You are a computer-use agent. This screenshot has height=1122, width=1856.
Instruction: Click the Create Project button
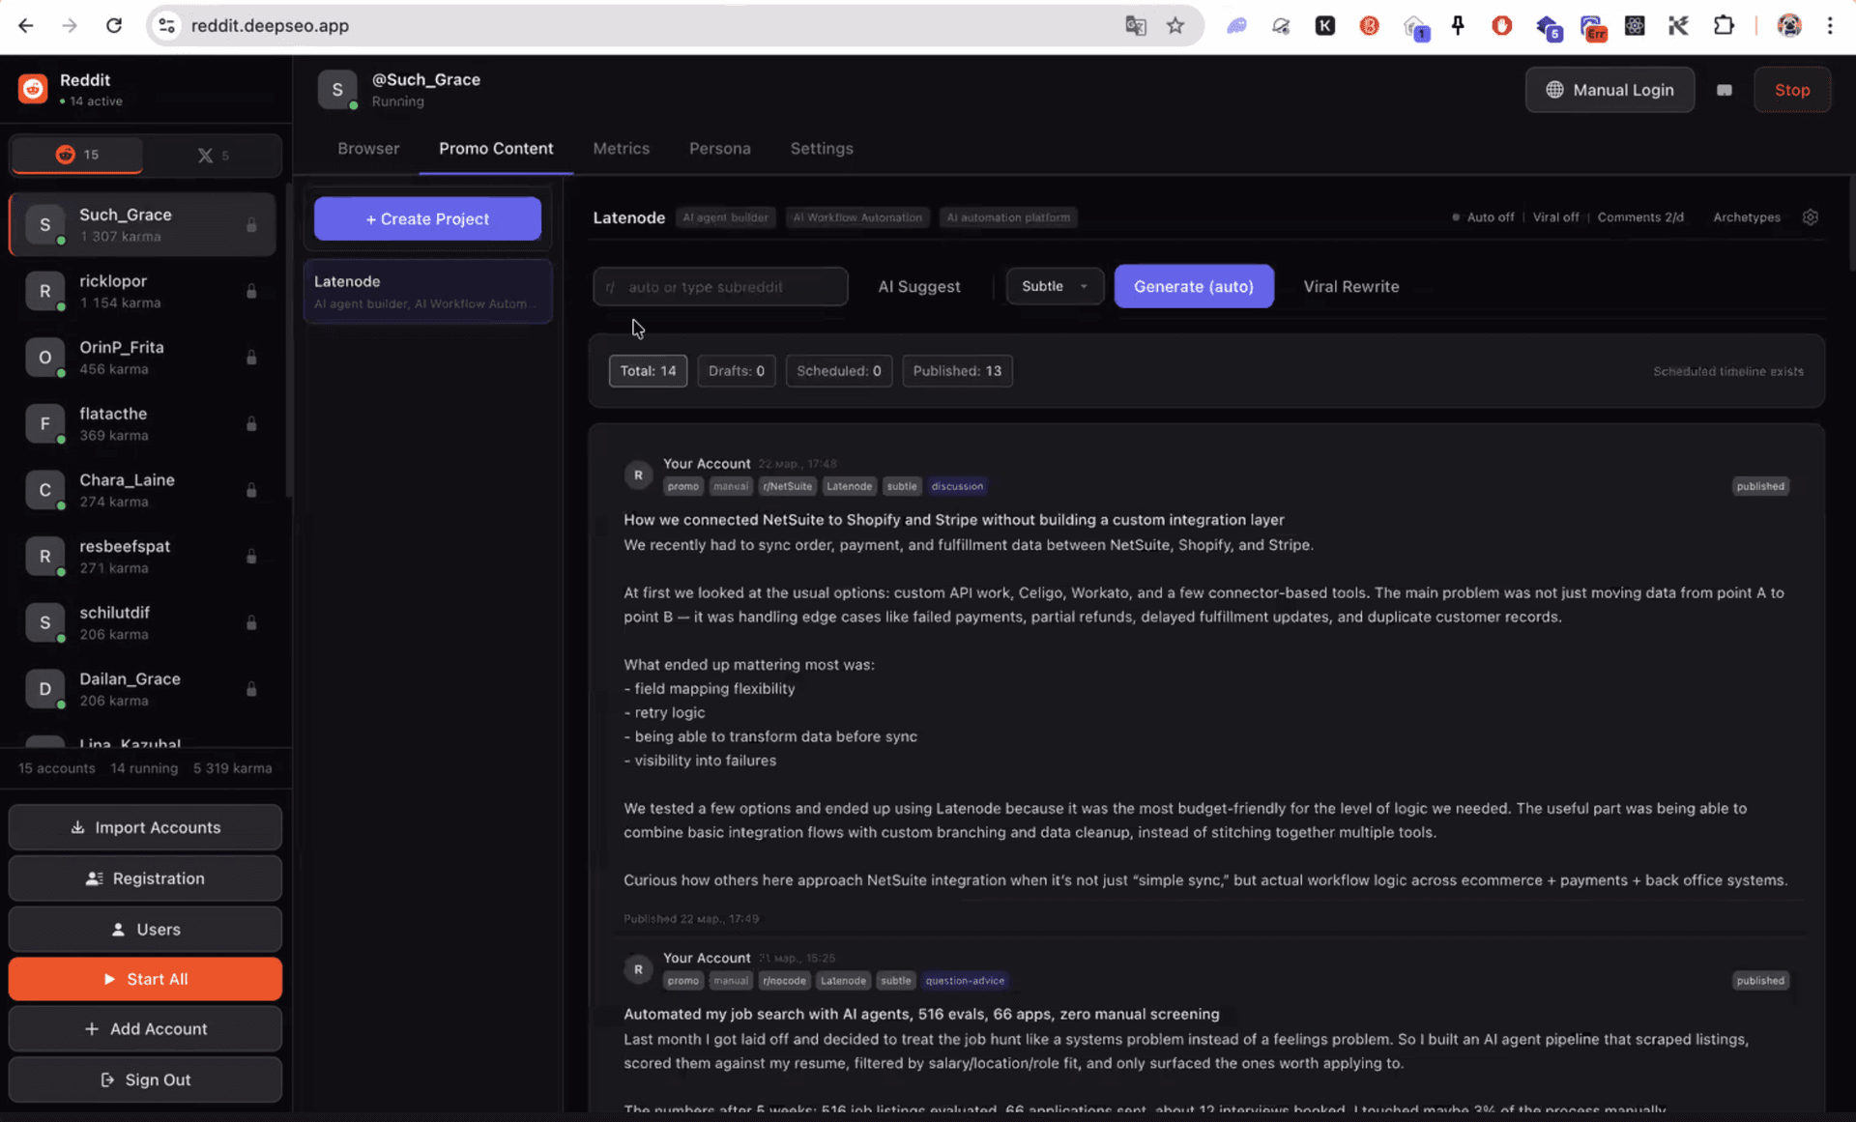426,218
